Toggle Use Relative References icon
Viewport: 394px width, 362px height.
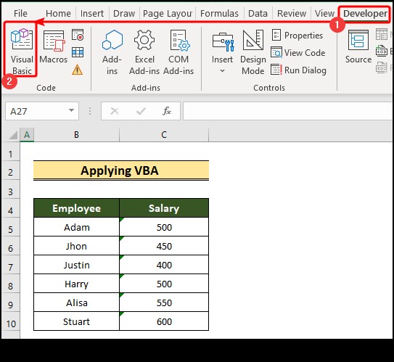78,52
